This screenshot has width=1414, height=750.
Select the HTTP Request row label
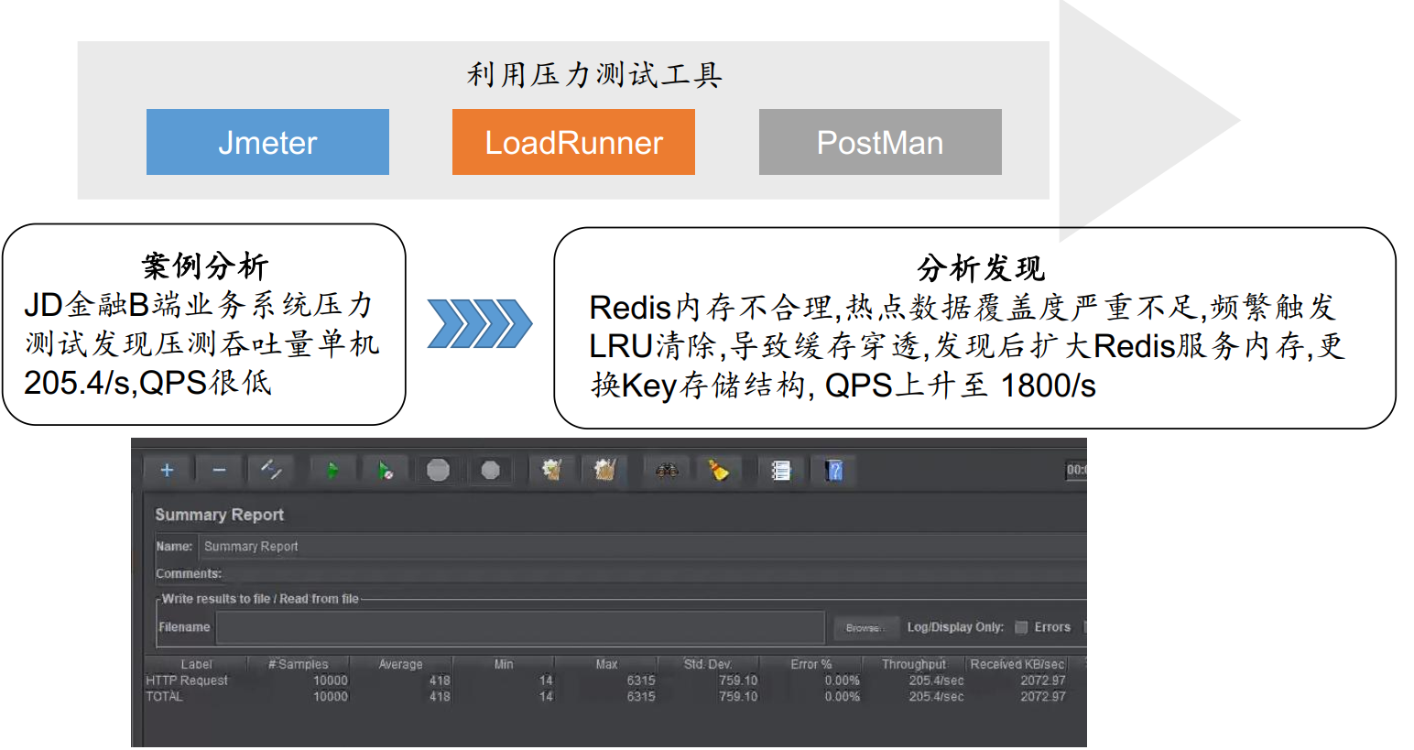(x=187, y=680)
